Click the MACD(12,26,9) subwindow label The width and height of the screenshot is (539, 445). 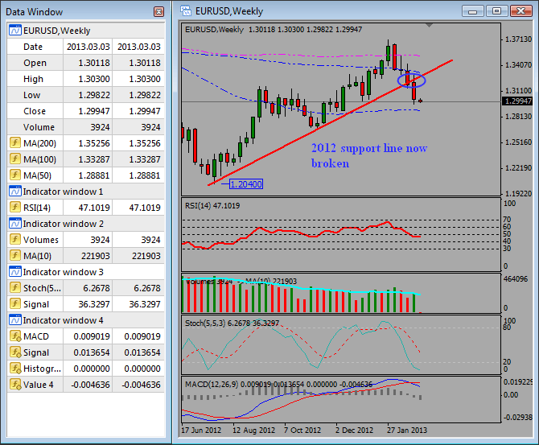pyautogui.click(x=278, y=384)
